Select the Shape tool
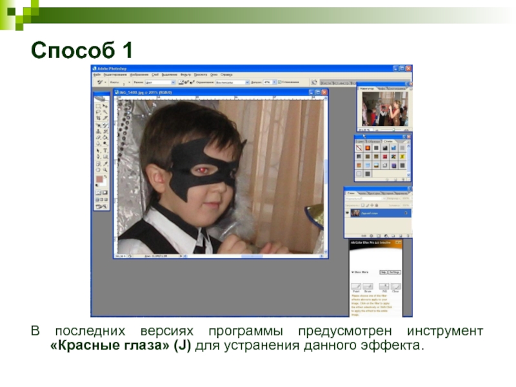Viewport: 516px width, 387px height. (105, 157)
